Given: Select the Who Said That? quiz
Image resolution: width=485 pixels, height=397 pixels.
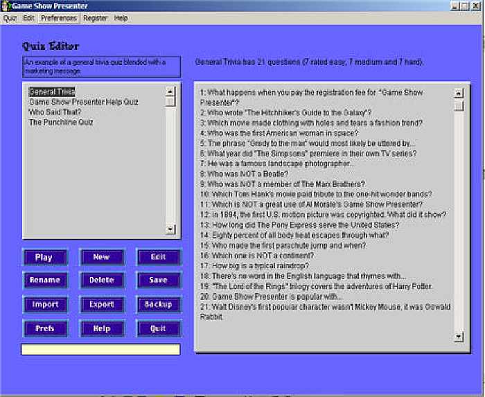Looking at the screenshot, I should (x=55, y=112).
